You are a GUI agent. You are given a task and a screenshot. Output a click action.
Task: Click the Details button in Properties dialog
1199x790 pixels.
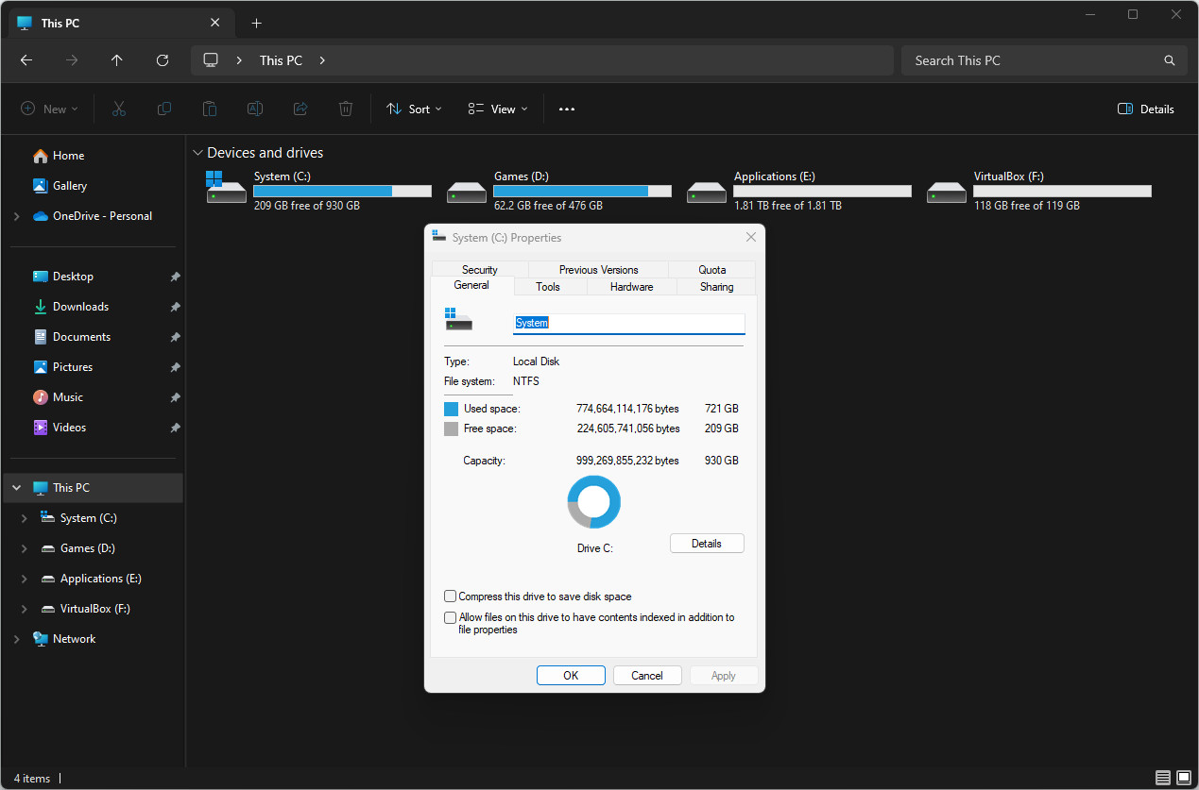pyautogui.click(x=707, y=544)
